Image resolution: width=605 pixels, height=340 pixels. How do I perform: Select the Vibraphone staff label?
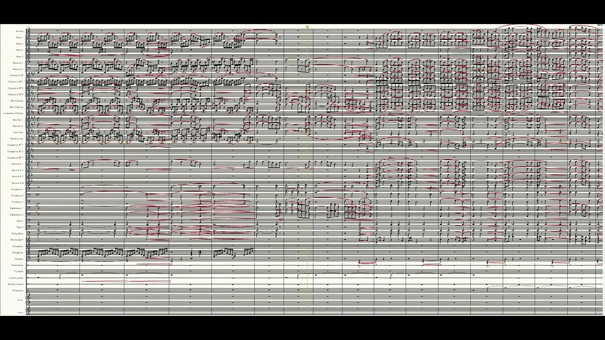click(18, 253)
